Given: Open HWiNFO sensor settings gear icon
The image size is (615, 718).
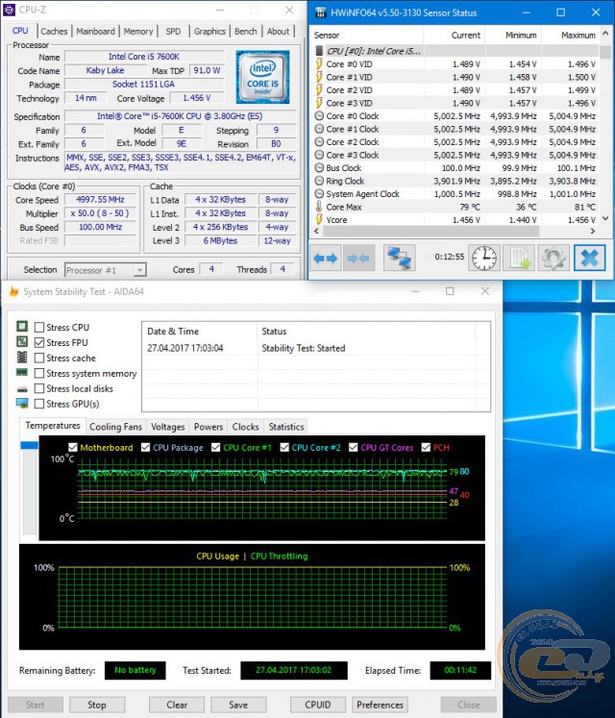Looking at the screenshot, I should tap(553, 258).
